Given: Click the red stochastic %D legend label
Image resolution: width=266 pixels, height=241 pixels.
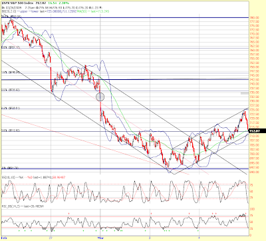Looking at the screenshot, I should 30,177.
